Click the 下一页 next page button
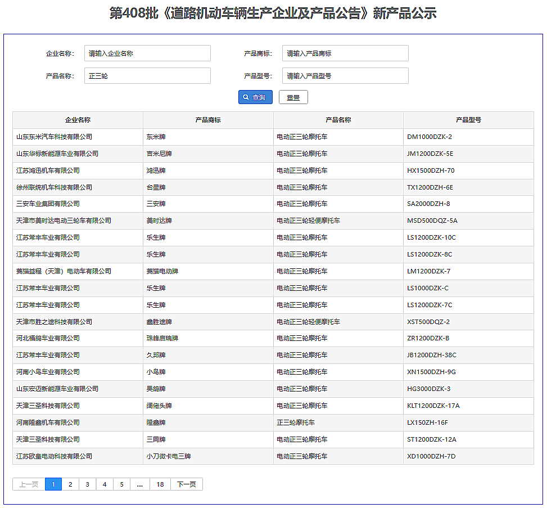 click(x=187, y=484)
